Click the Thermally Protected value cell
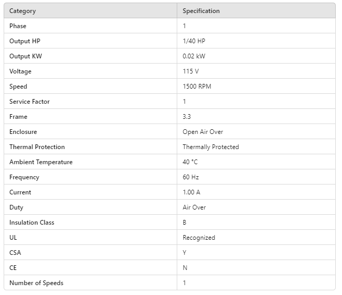Viewport: 342px width, 295px height. tap(211, 147)
